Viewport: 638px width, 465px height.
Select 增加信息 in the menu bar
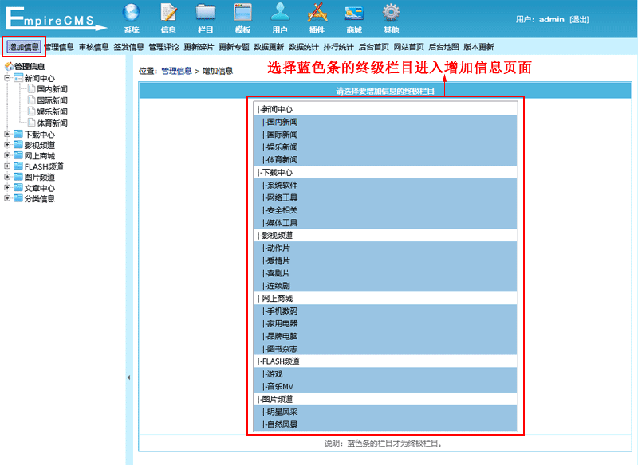pyautogui.click(x=24, y=47)
